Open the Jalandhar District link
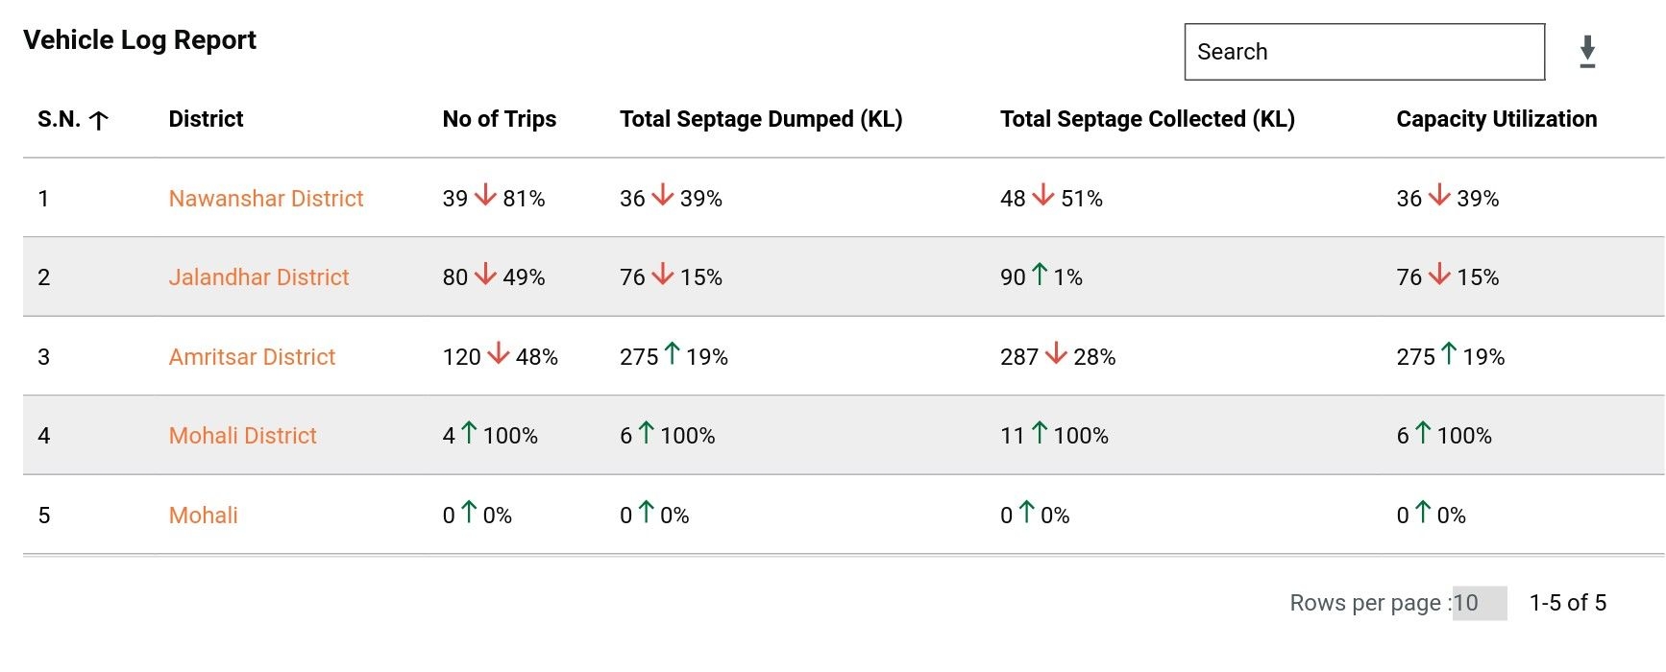This screenshot has width=1666, height=672. click(x=258, y=277)
